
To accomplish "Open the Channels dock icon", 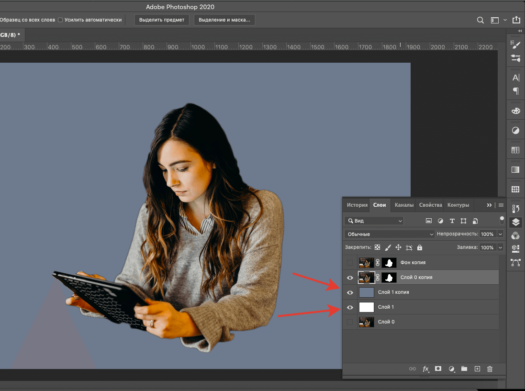I will pyautogui.click(x=515, y=235).
